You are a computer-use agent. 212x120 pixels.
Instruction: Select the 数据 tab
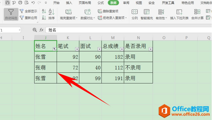[113, 3]
